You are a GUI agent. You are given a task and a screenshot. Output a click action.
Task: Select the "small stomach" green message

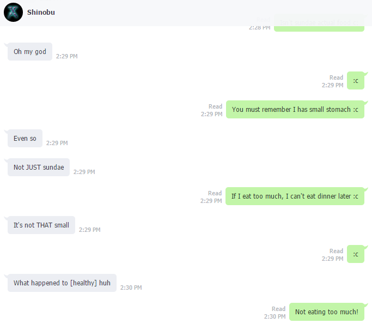(295, 109)
